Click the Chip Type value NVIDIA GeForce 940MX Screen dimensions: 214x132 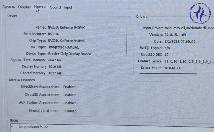click(66, 41)
